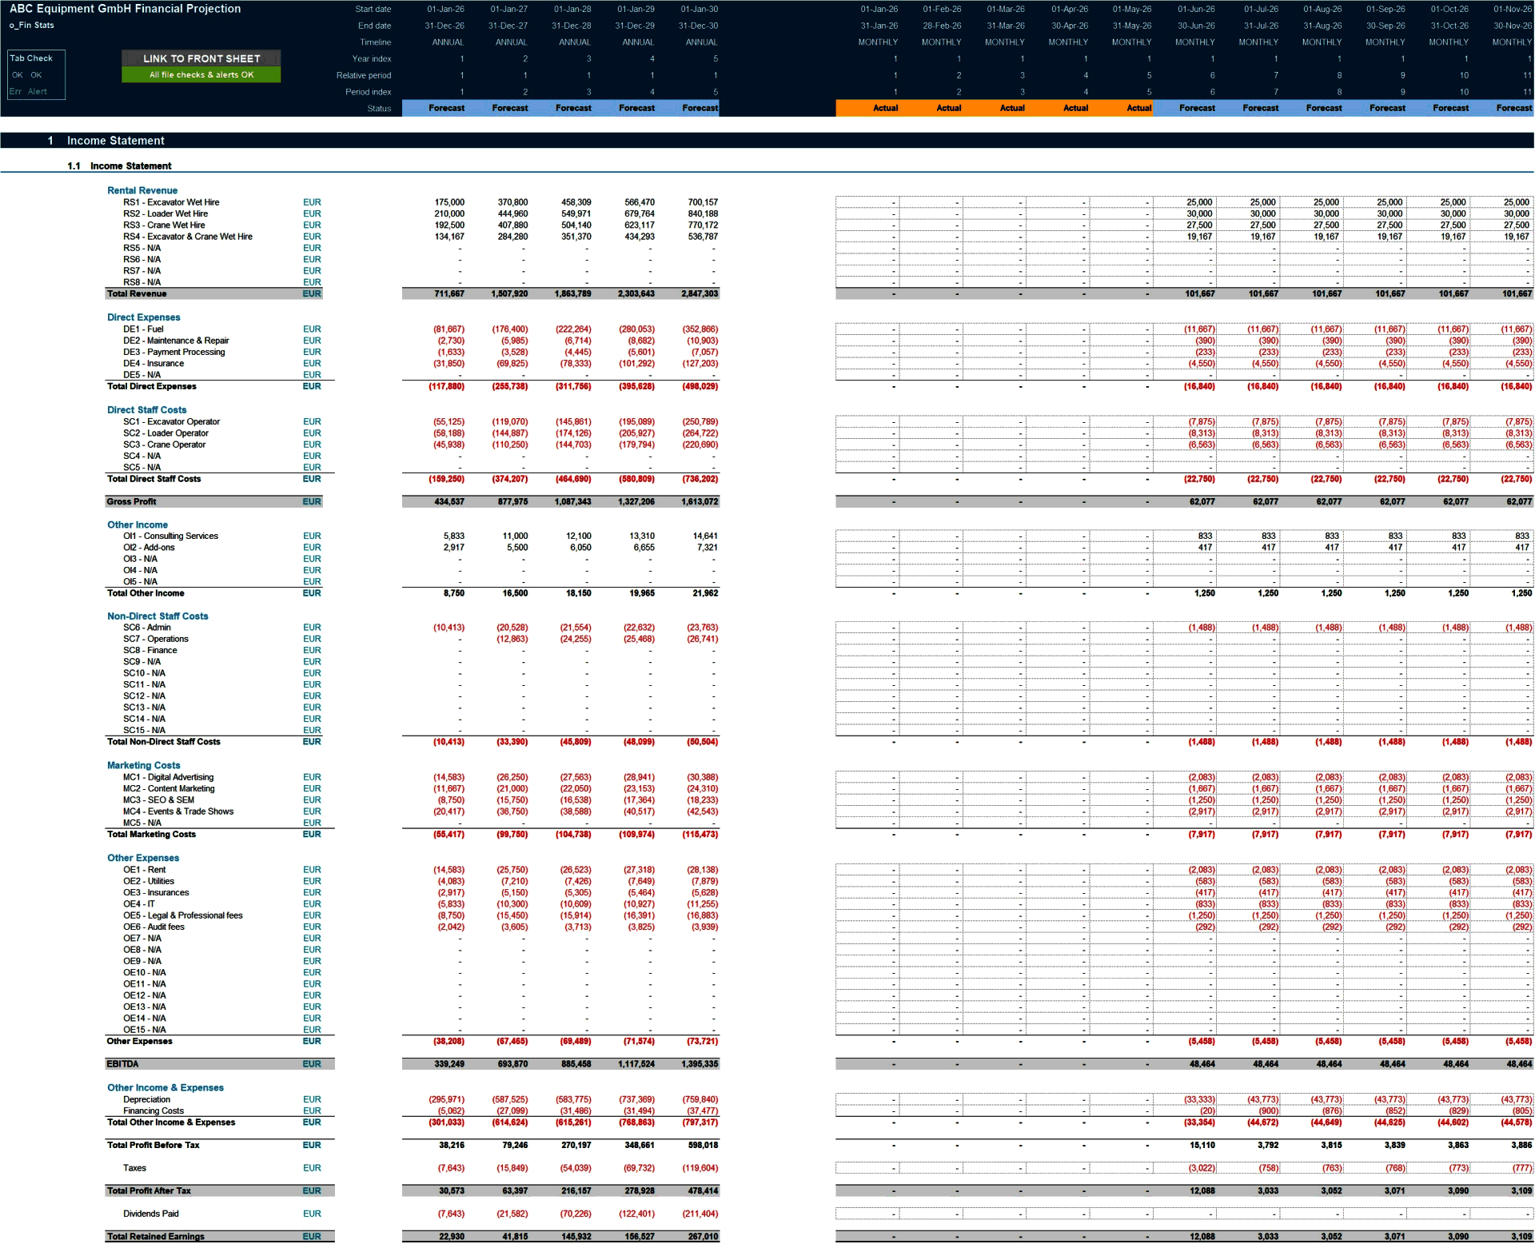This screenshot has height=1252, width=1535.
Task: Click the EBITDA row header
Action: click(122, 1063)
